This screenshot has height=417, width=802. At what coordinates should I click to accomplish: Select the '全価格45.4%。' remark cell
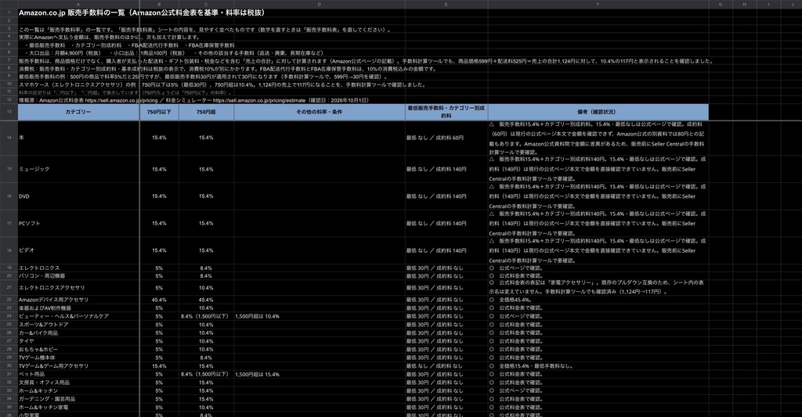tap(598, 300)
